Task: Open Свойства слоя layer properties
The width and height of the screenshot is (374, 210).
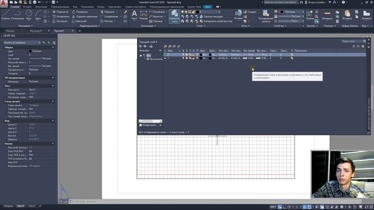Action: (174, 16)
